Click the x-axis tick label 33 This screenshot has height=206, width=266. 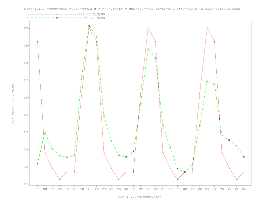click(x=119, y=189)
